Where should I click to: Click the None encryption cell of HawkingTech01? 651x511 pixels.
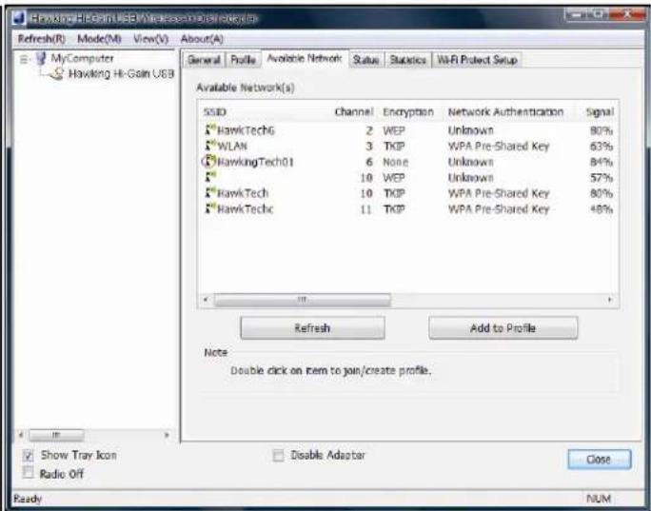click(x=396, y=162)
